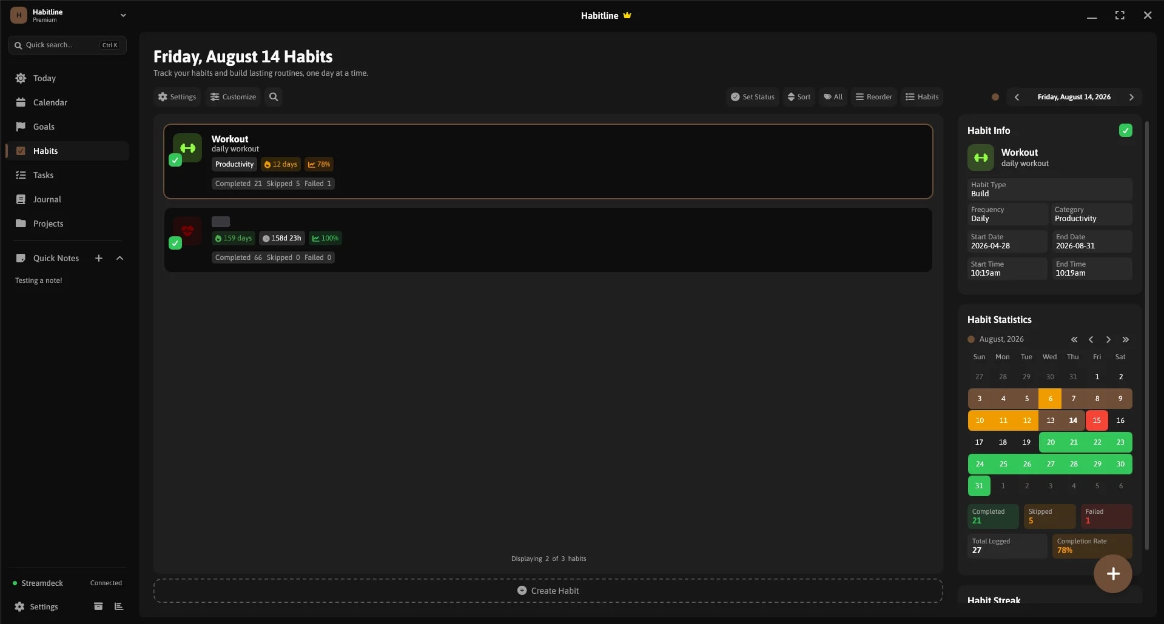This screenshot has height=624, width=1164.
Task: Open the 'Testing a note!' quick note
Action: [x=39, y=280]
